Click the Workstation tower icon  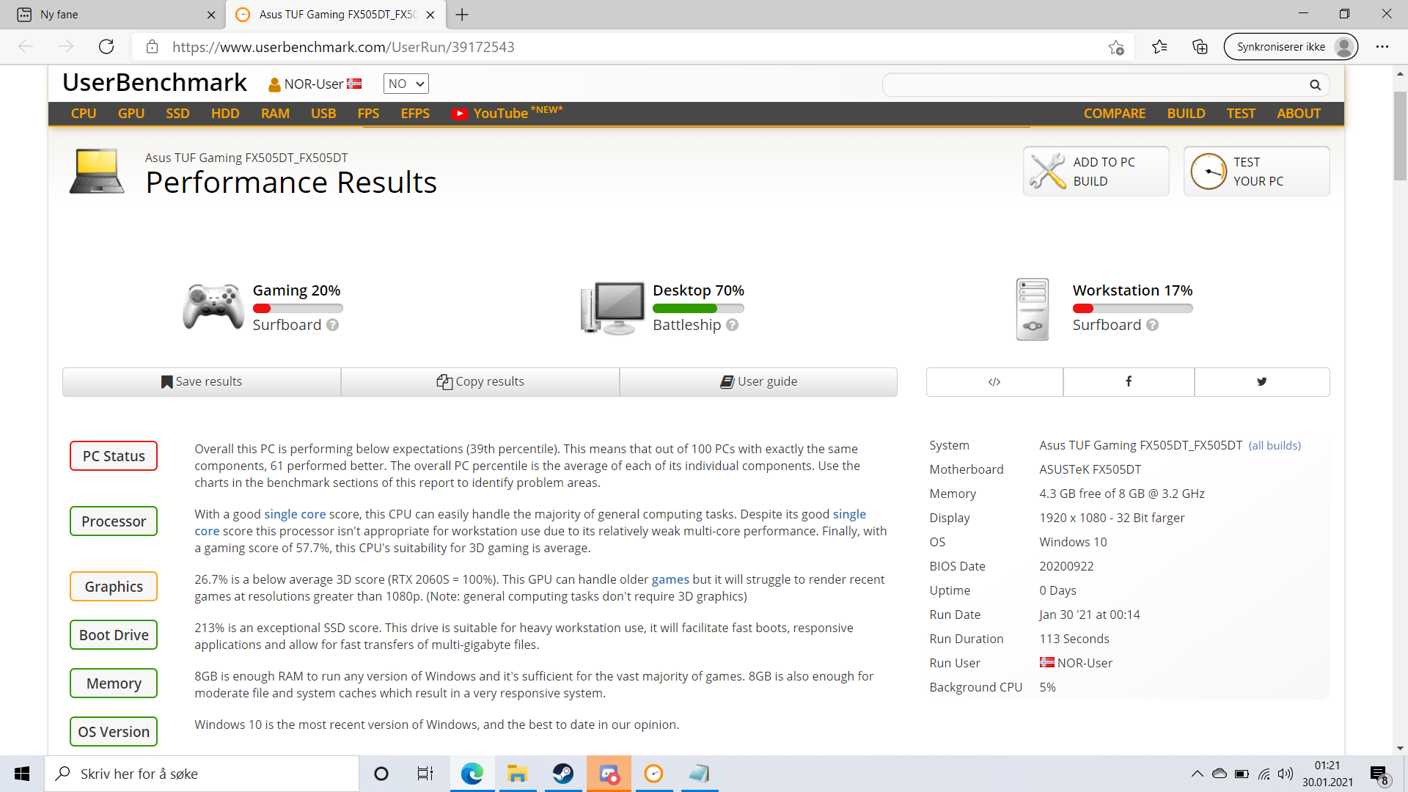click(x=1033, y=309)
